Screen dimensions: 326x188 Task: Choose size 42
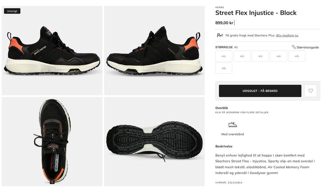tap(242, 56)
